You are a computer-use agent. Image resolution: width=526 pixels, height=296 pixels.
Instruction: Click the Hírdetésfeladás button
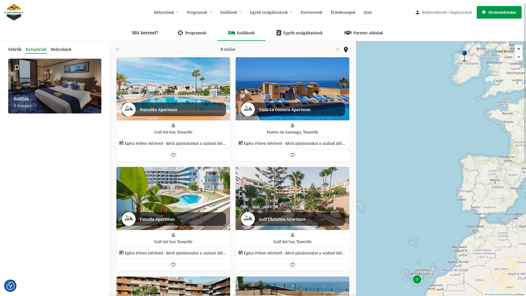click(499, 12)
